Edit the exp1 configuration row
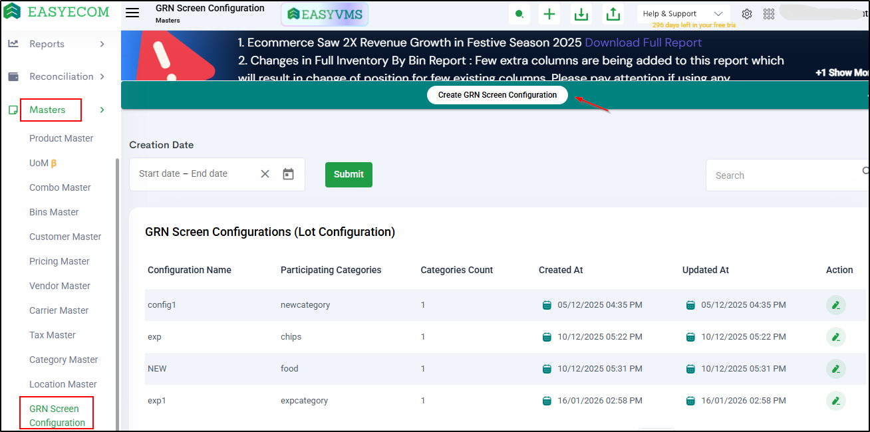Viewport: 870px width, 432px height. [835, 401]
